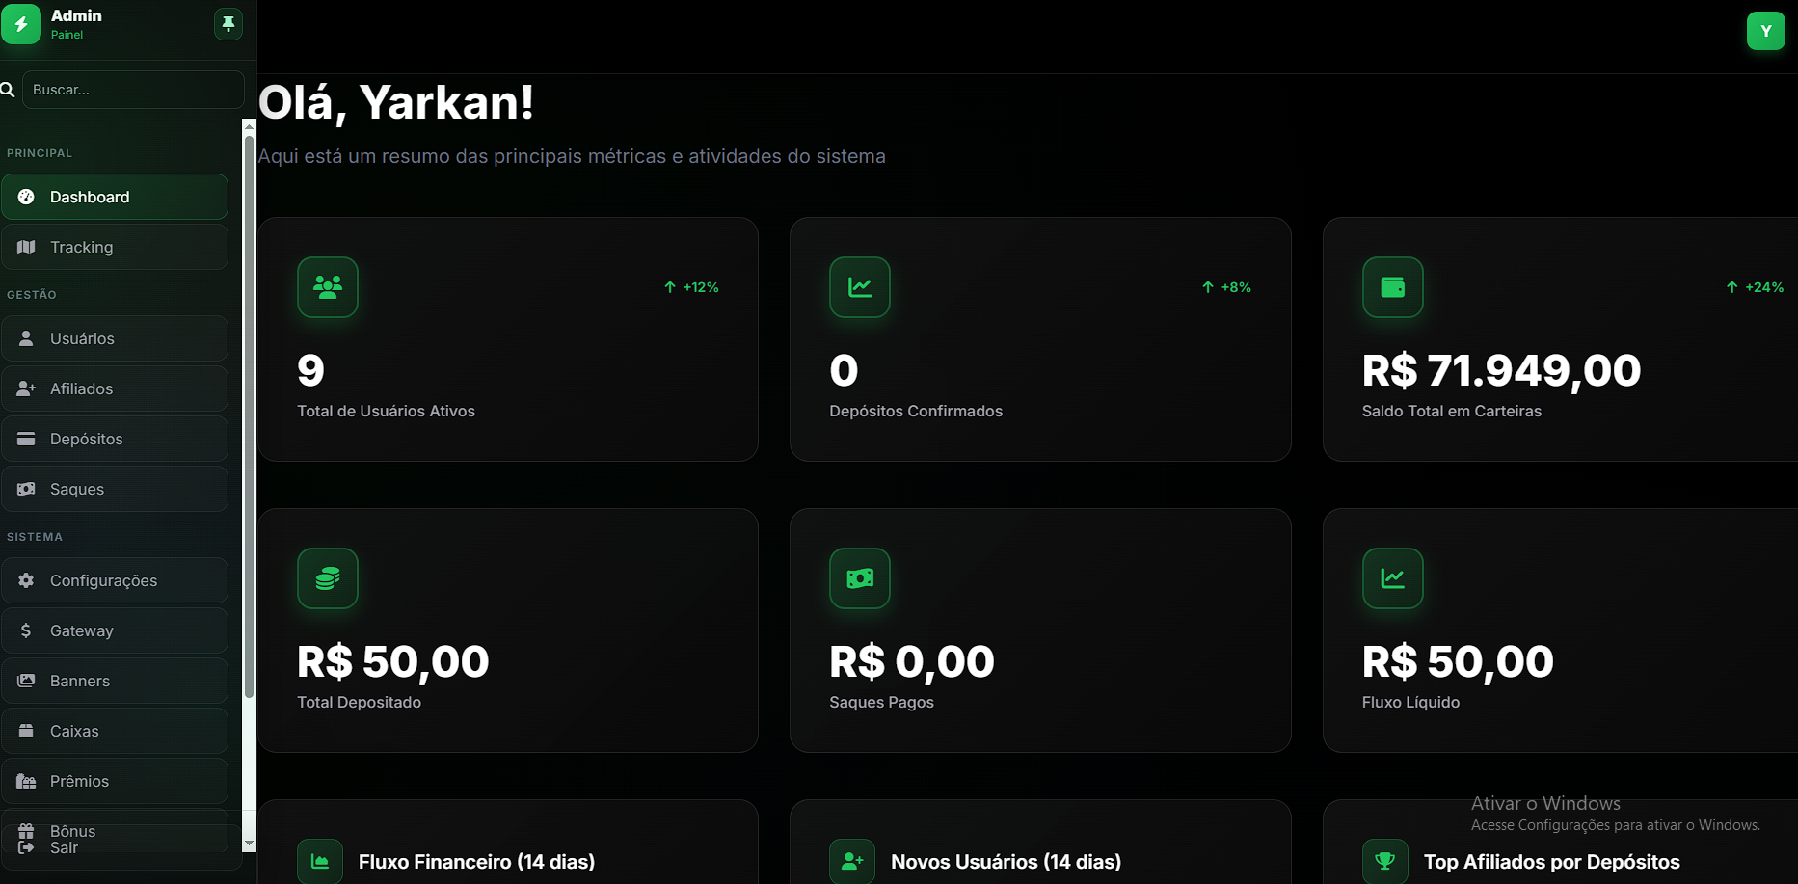Click the search magnifier icon
The image size is (1798, 884).
(8, 90)
